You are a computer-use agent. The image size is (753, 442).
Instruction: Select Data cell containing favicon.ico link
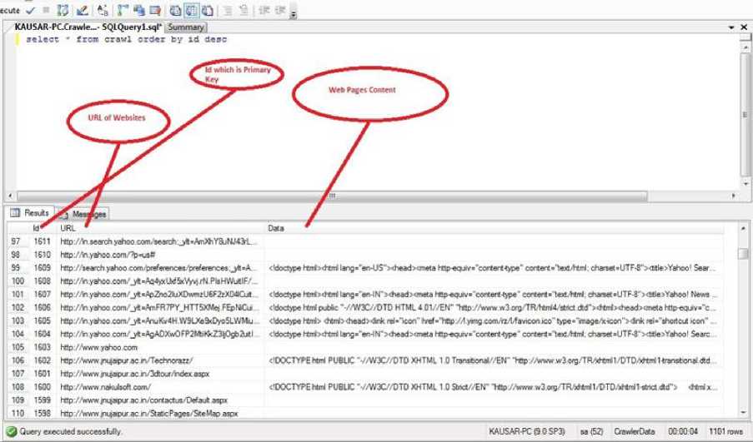494,320
